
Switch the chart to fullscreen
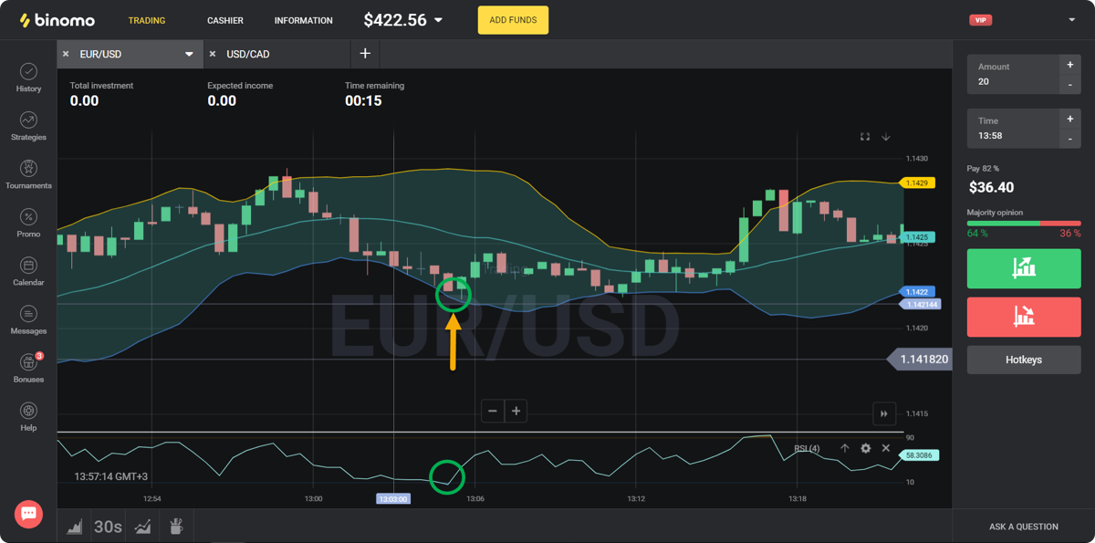pos(865,137)
